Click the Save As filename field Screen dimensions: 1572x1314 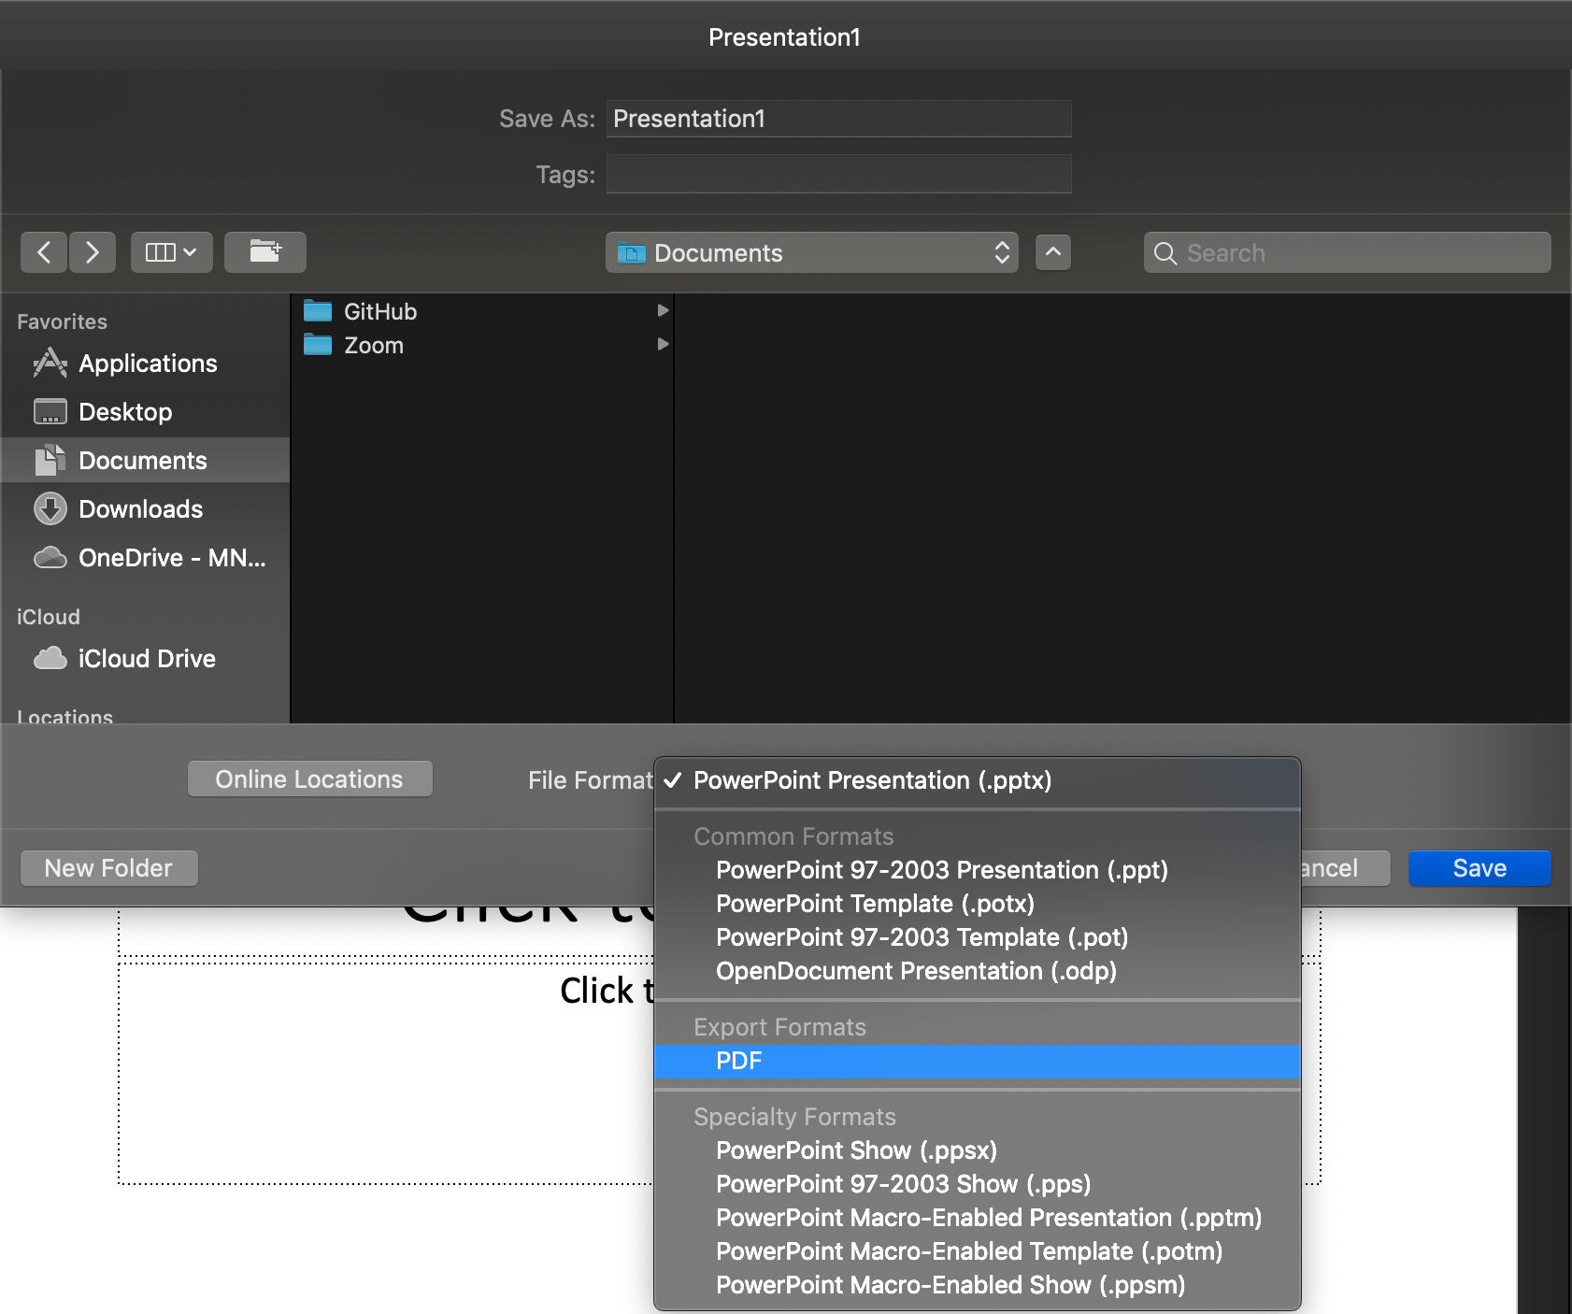pos(838,119)
